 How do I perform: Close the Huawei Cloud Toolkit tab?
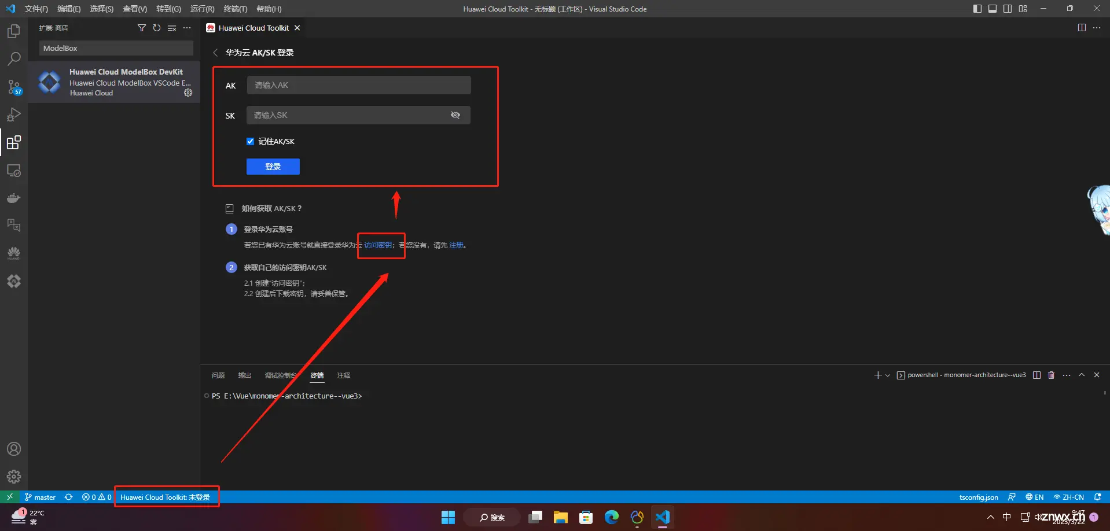point(297,28)
